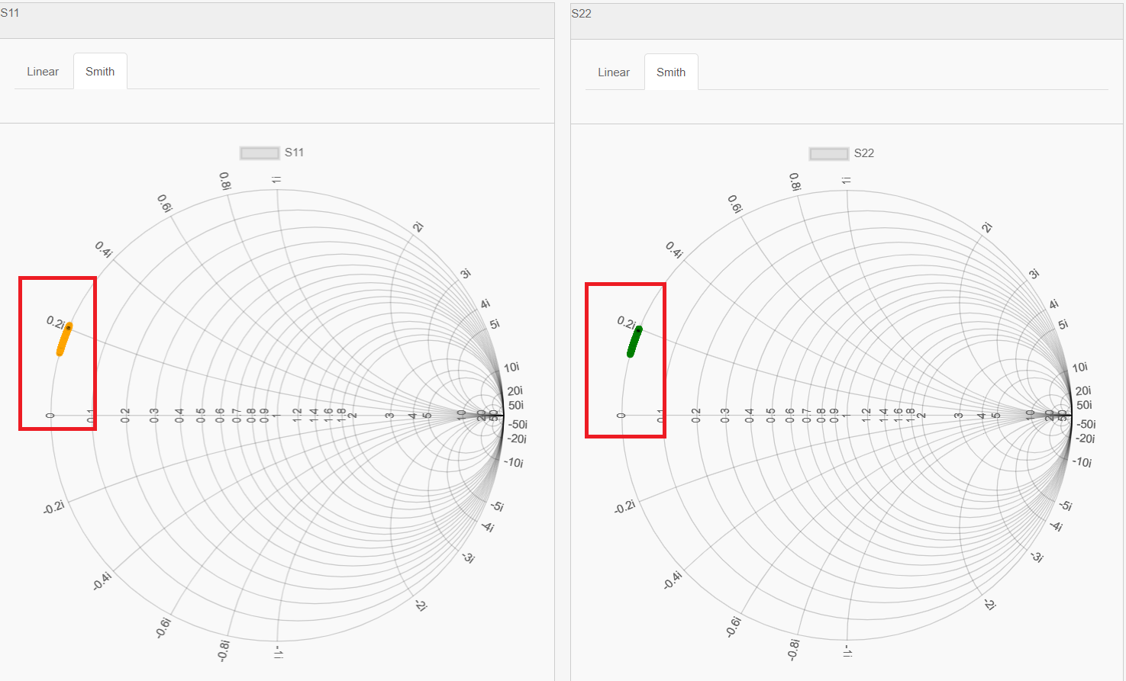Click the -0.6i label on S22 chart

point(733,627)
